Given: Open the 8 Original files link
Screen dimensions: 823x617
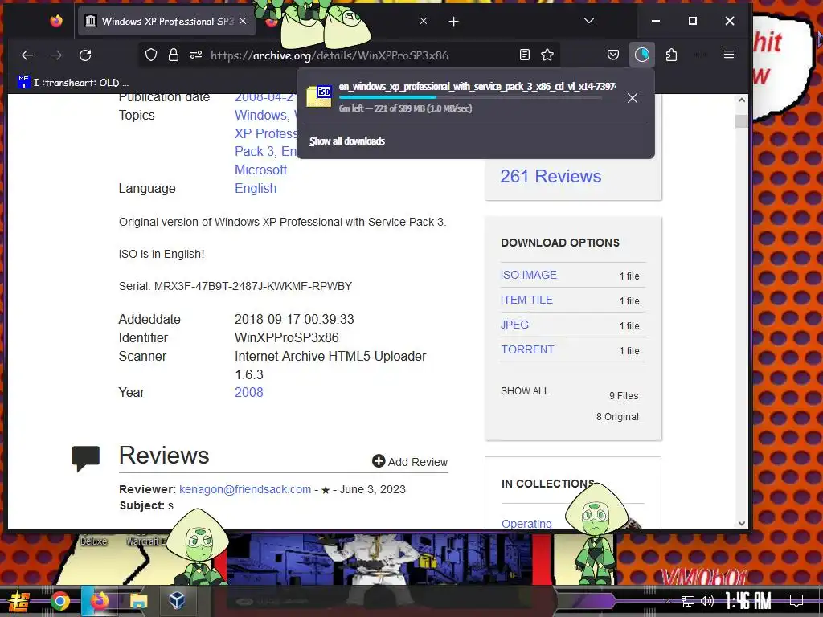Looking at the screenshot, I should pyautogui.click(x=617, y=417).
